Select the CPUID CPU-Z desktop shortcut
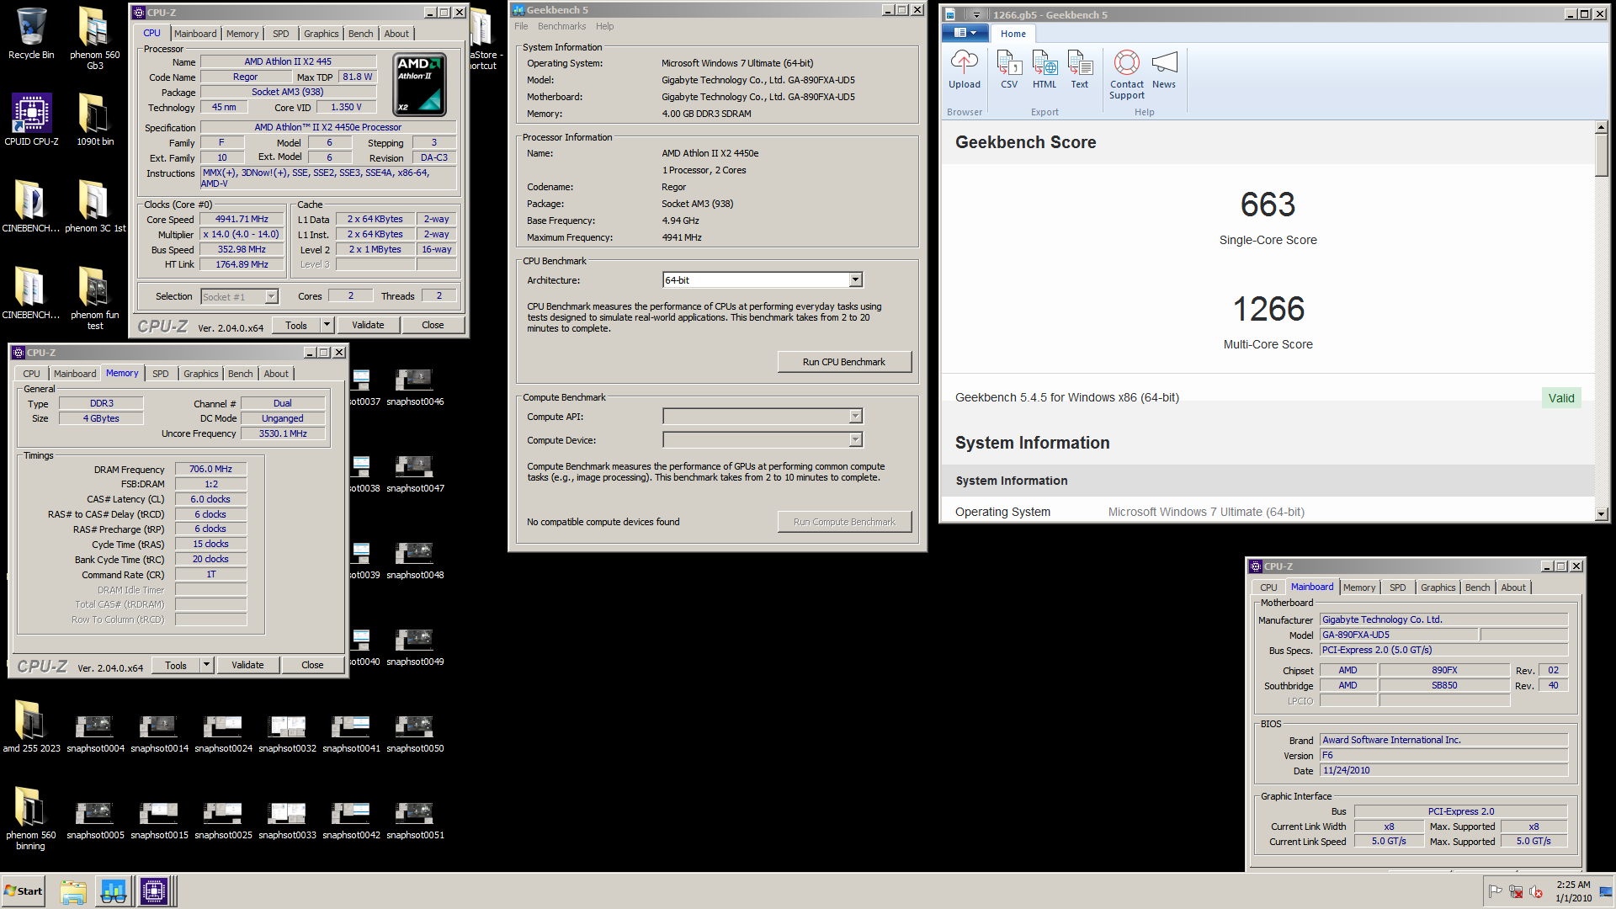This screenshot has height=909, width=1616. coord(31,120)
